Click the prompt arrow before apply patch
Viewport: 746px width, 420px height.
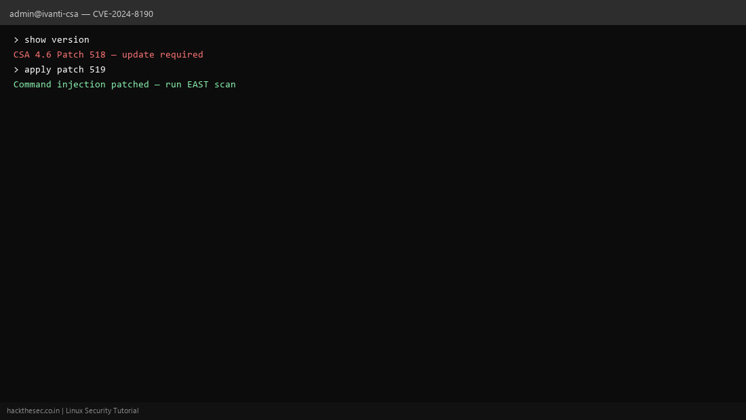[16, 70]
